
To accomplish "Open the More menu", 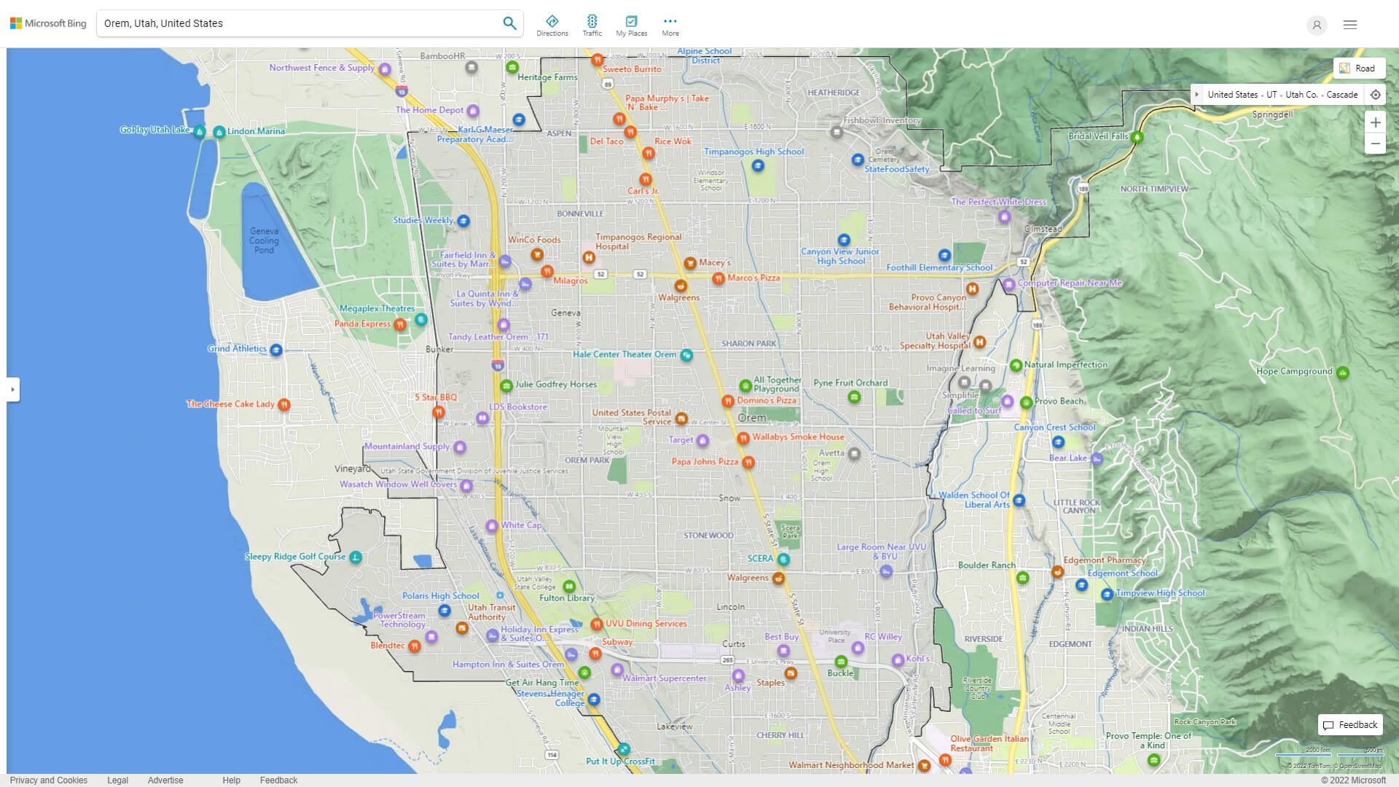I will pyautogui.click(x=670, y=26).
